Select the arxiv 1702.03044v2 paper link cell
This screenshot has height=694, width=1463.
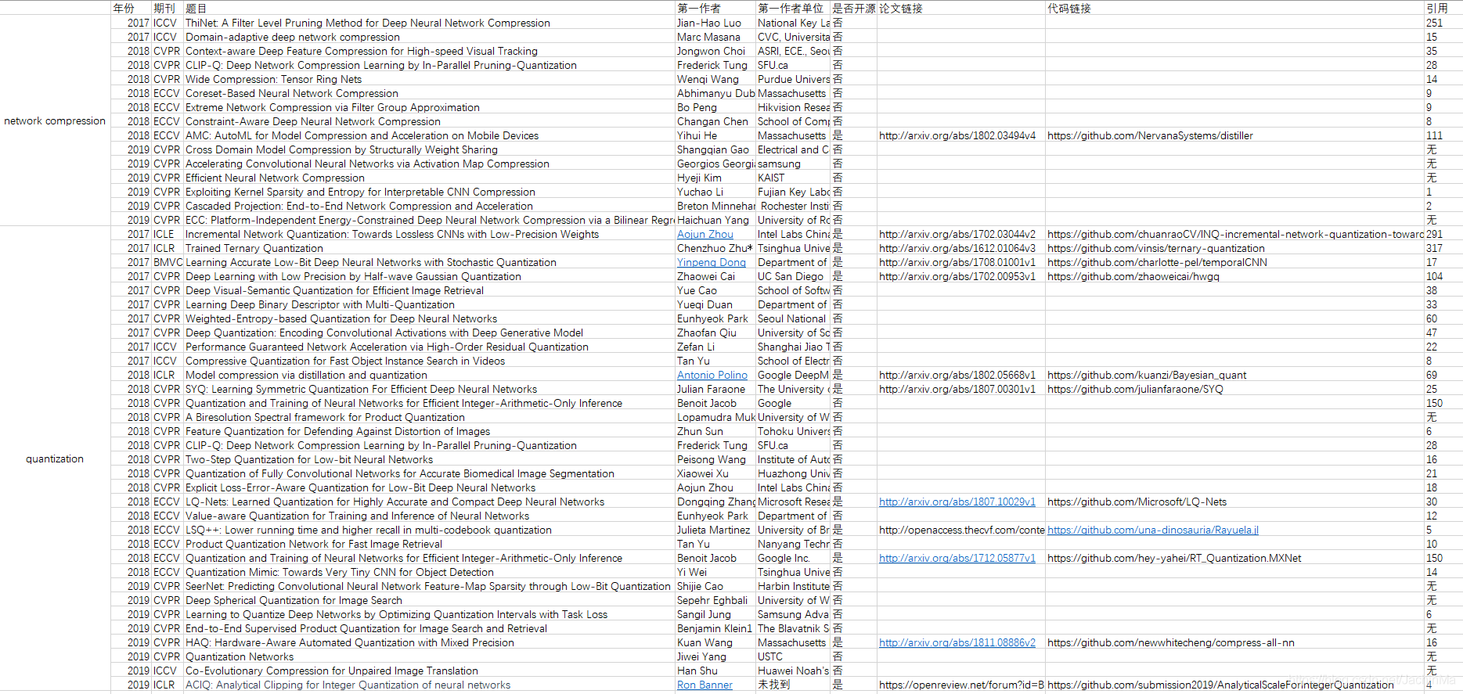pyautogui.click(x=960, y=234)
